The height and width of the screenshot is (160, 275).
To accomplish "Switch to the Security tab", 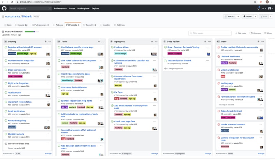I will [x=90, y=25].
